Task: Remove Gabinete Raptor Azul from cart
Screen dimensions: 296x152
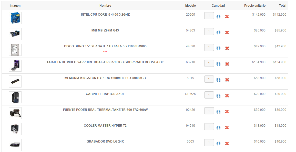Action: pyautogui.click(x=227, y=96)
